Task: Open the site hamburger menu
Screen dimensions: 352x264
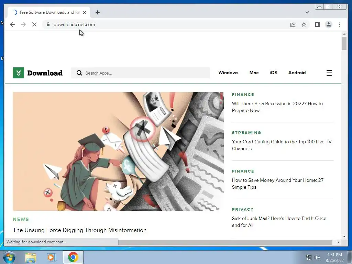Action: click(329, 73)
